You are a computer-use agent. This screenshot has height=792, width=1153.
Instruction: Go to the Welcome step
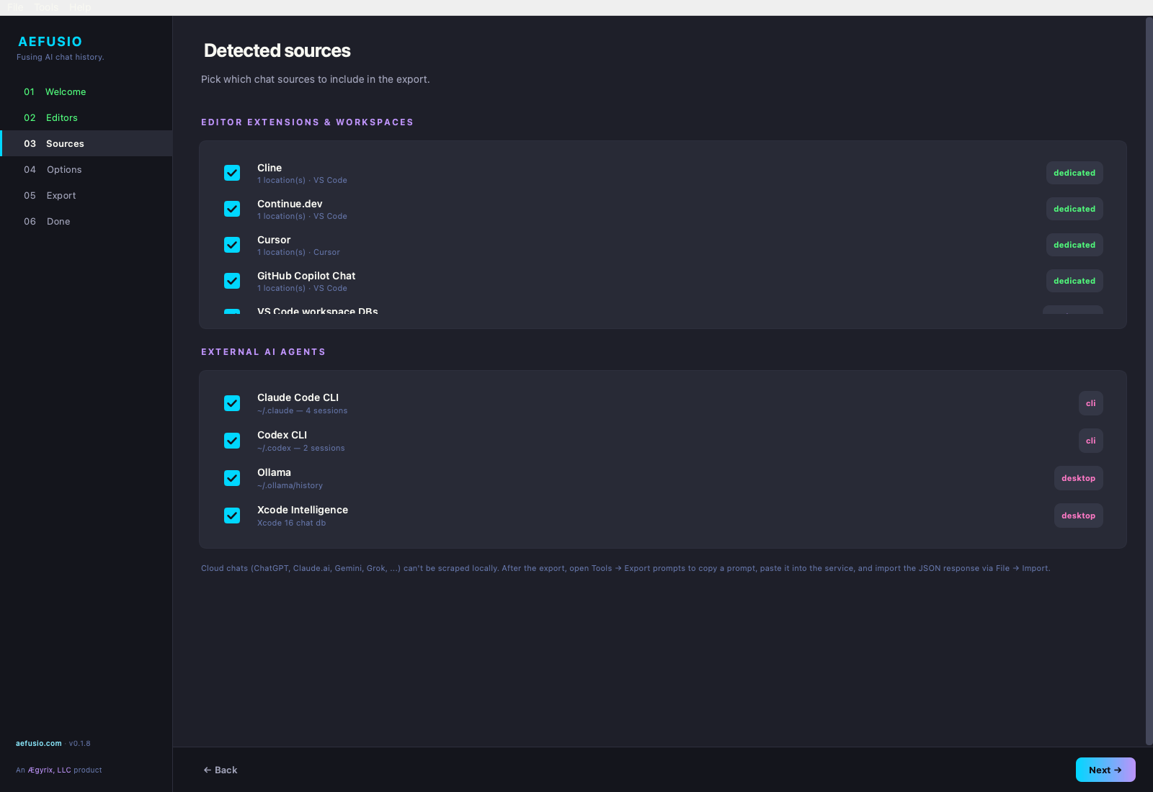coord(66,91)
